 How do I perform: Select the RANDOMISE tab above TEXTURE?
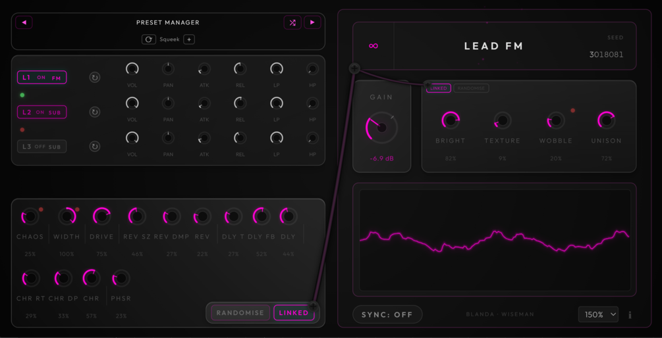(471, 88)
